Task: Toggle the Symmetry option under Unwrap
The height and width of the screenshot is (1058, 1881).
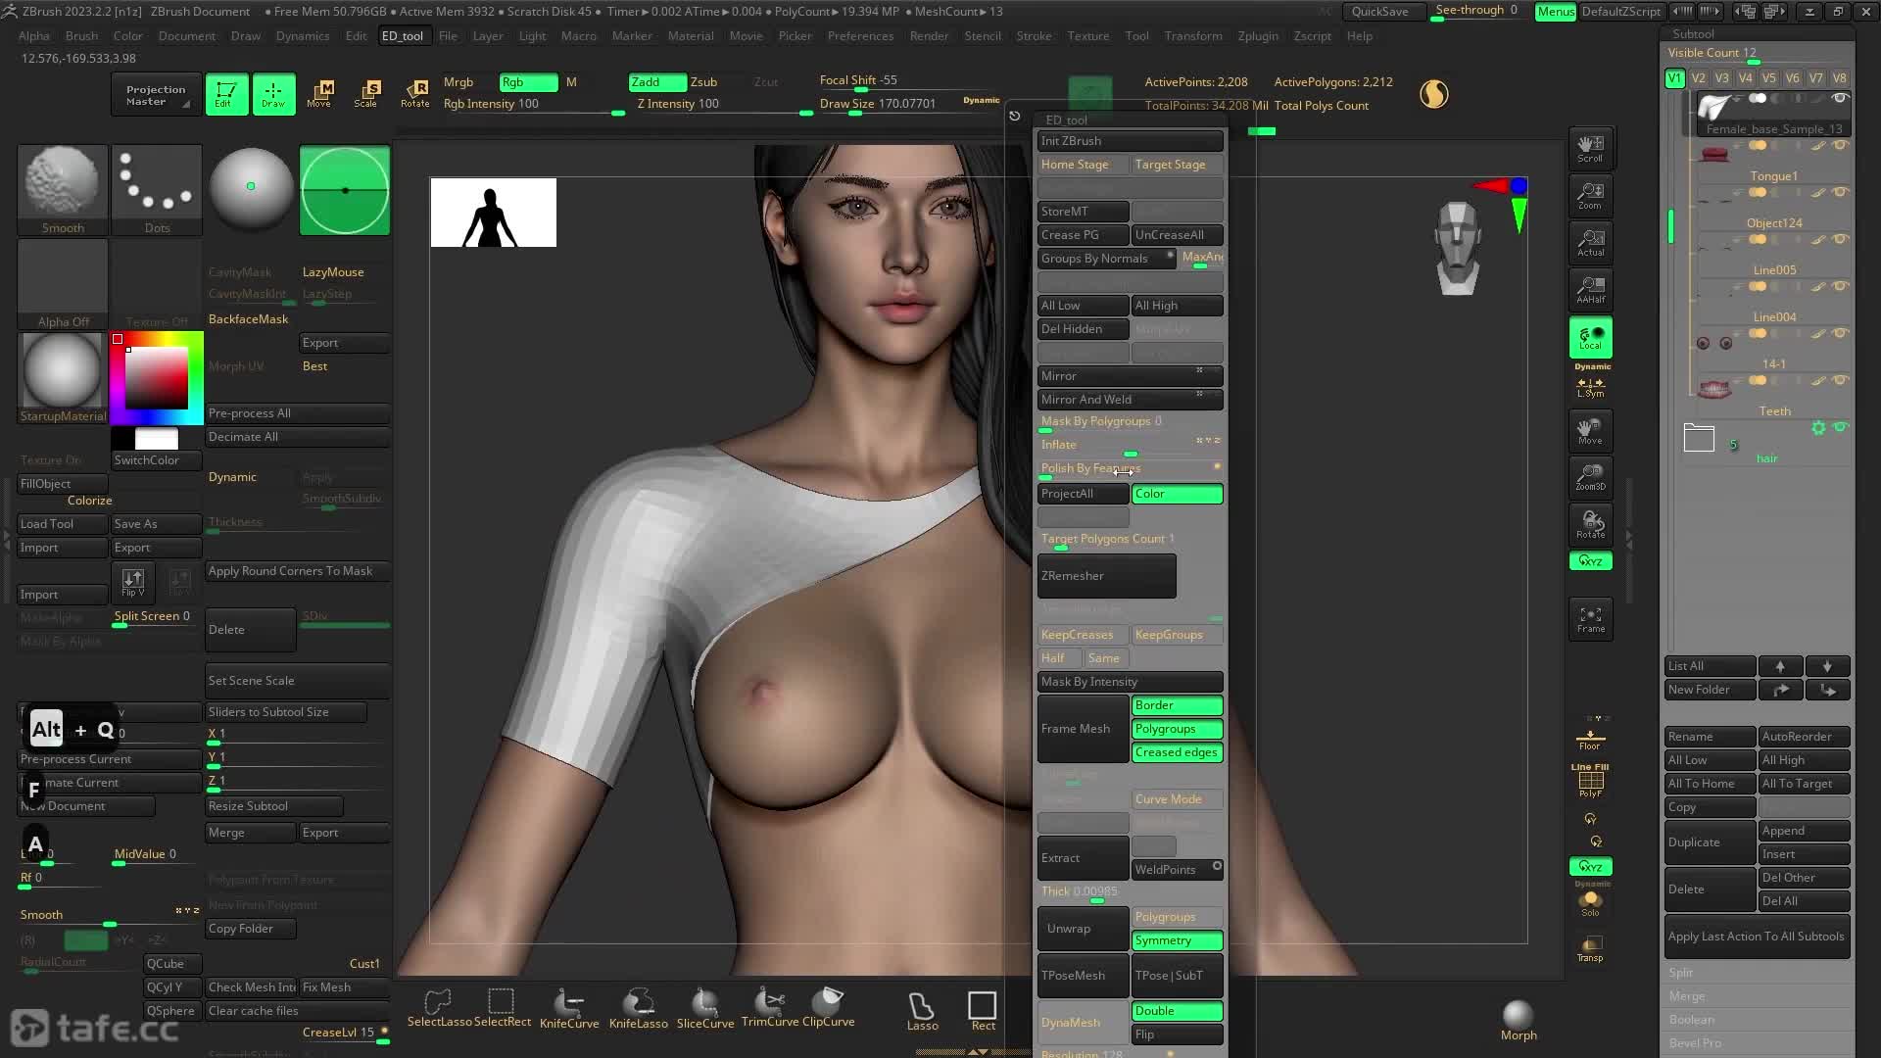Action: (1177, 940)
